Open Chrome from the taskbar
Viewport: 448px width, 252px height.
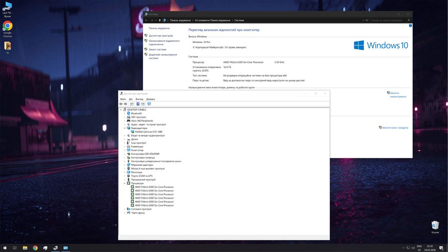click(35, 248)
